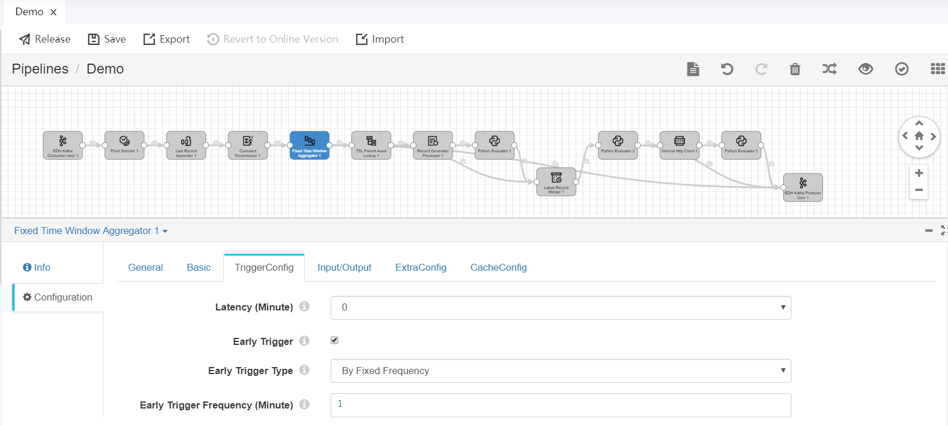This screenshot has width=948, height=426.
Task: Redo the pipeline change
Action: pyautogui.click(x=761, y=69)
